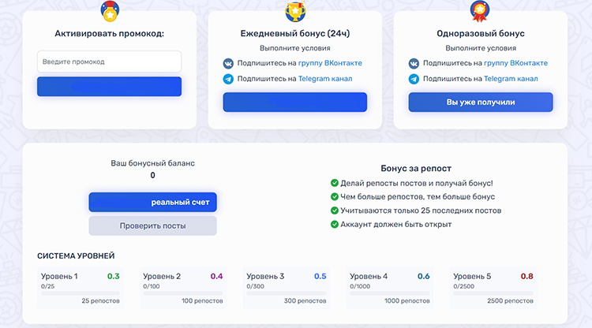Open 'группу ВКонтакте' link in one-time bonus

(515, 63)
